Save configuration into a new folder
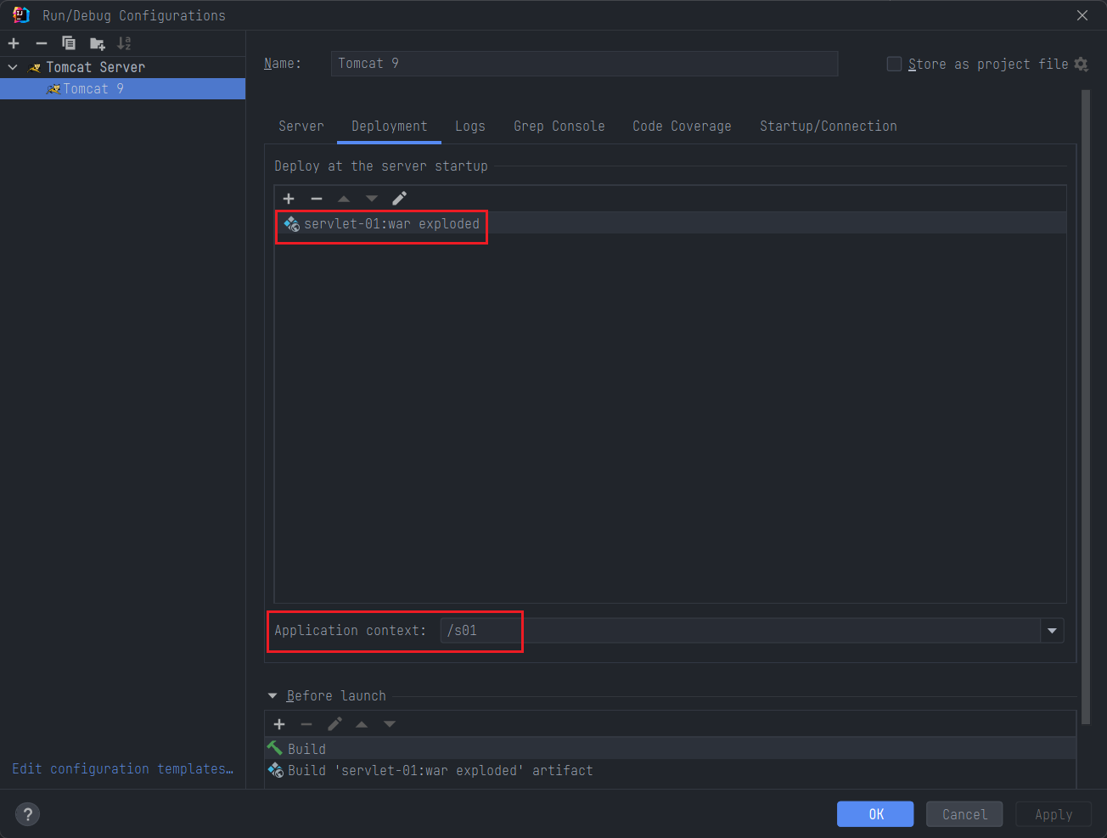 pos(97,43)
